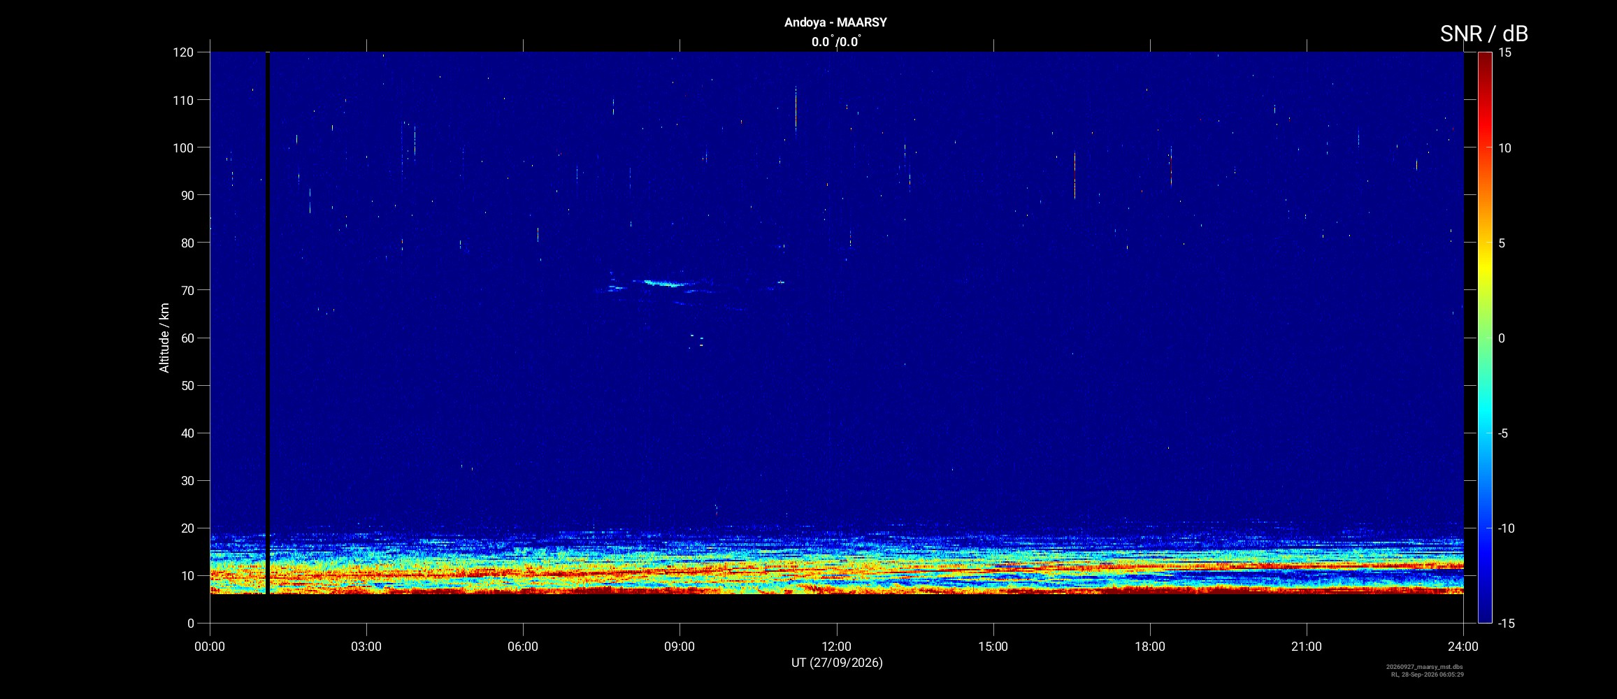Image resolution: width=1617 pixels, height=699 pixels.
Task: Click the 24:00 time axis label
Action: pos(1463,647)
